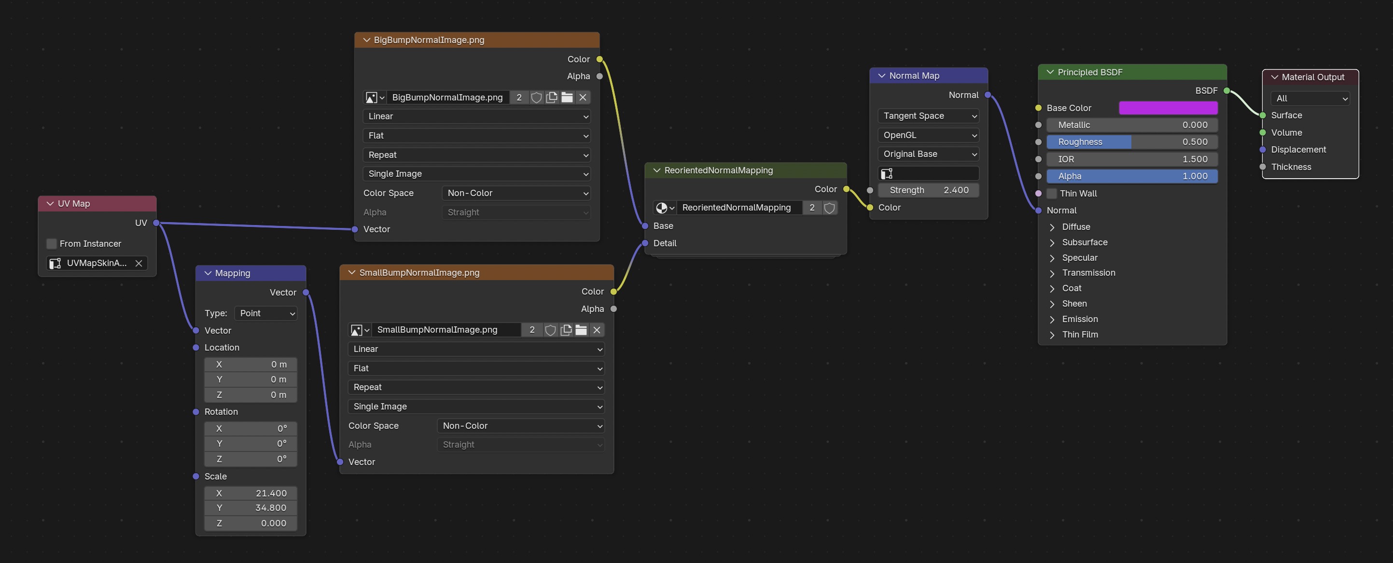Toggle fake user shield for BigBumpNormalImage.png
This screenshot has height=563, width=1393.
(536, 98)
